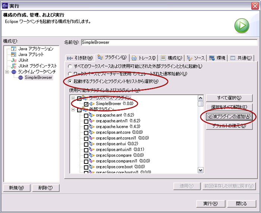Select the ワークスペースでフィーチャーを使用 radio option
Image resolution: width=261 pixels, height=213 pixels.
(70, 73)
